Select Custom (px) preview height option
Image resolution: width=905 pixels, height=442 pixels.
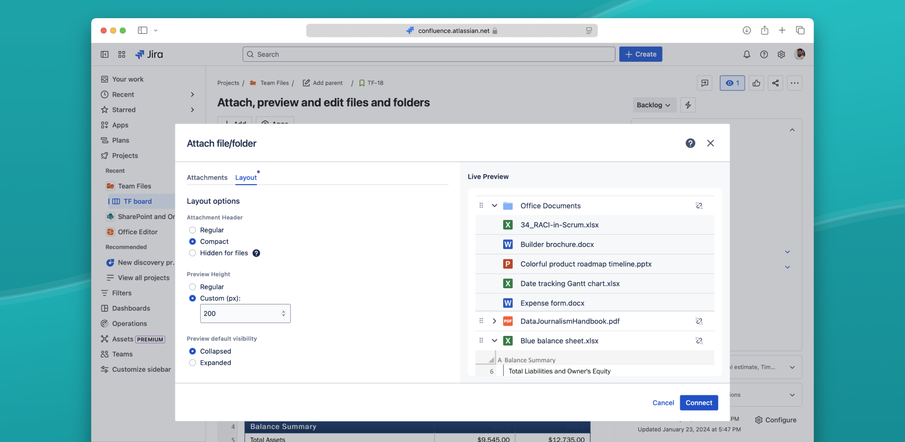click(192, 299)
